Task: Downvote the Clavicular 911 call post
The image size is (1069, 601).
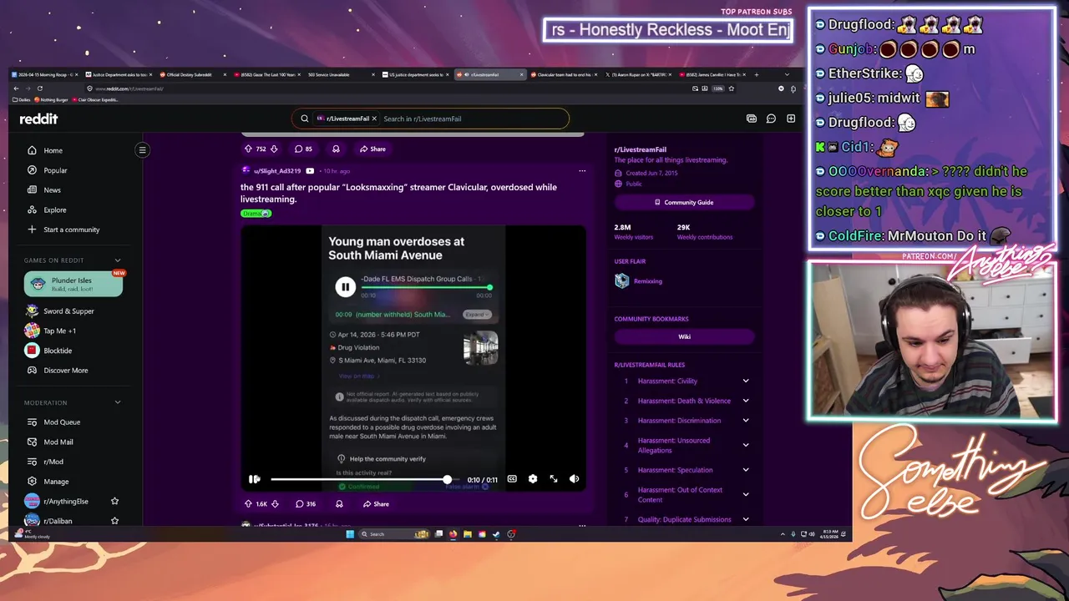Action: tap(275, 504)
